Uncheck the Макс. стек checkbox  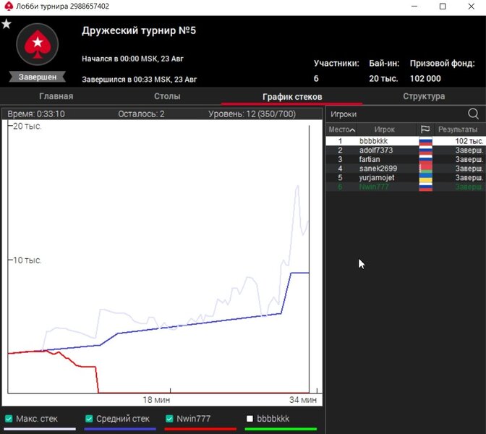(9, 419)
